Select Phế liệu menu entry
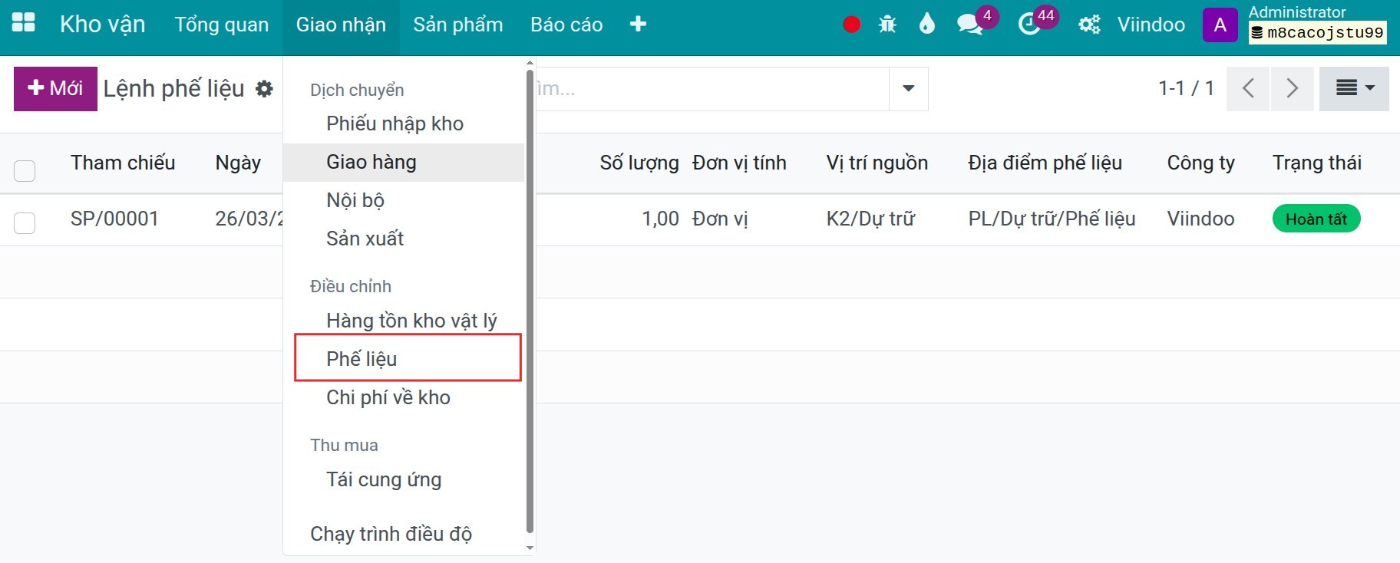 (x=404, y=359)
